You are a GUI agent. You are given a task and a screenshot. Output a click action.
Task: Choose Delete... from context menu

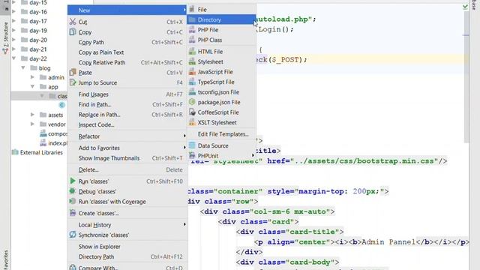coord(127,169)
